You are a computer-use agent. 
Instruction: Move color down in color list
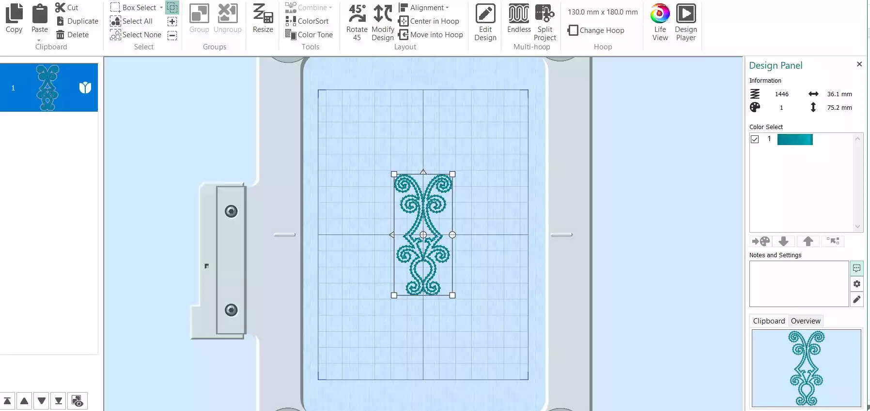click(784, 241)
